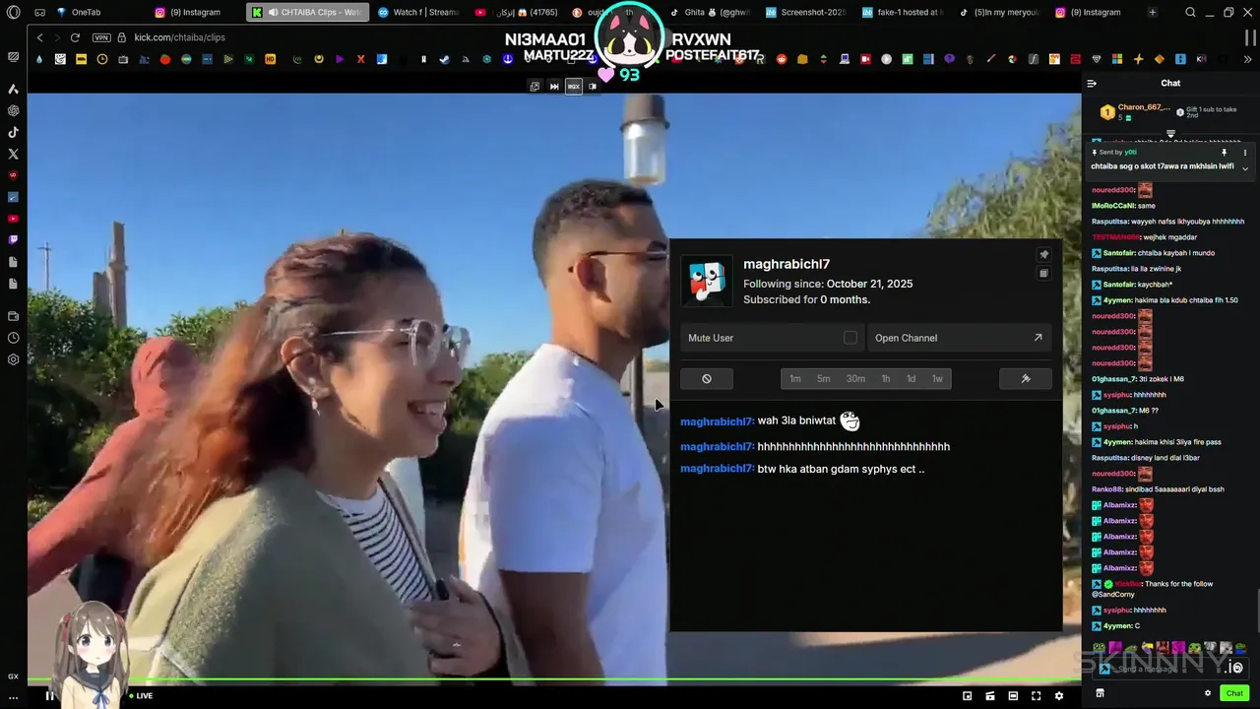Image resolution: width=1260 pixels, height=709 pixels.
Task: Switch to the Watch f | Stream tab
Action: (418, 12)
